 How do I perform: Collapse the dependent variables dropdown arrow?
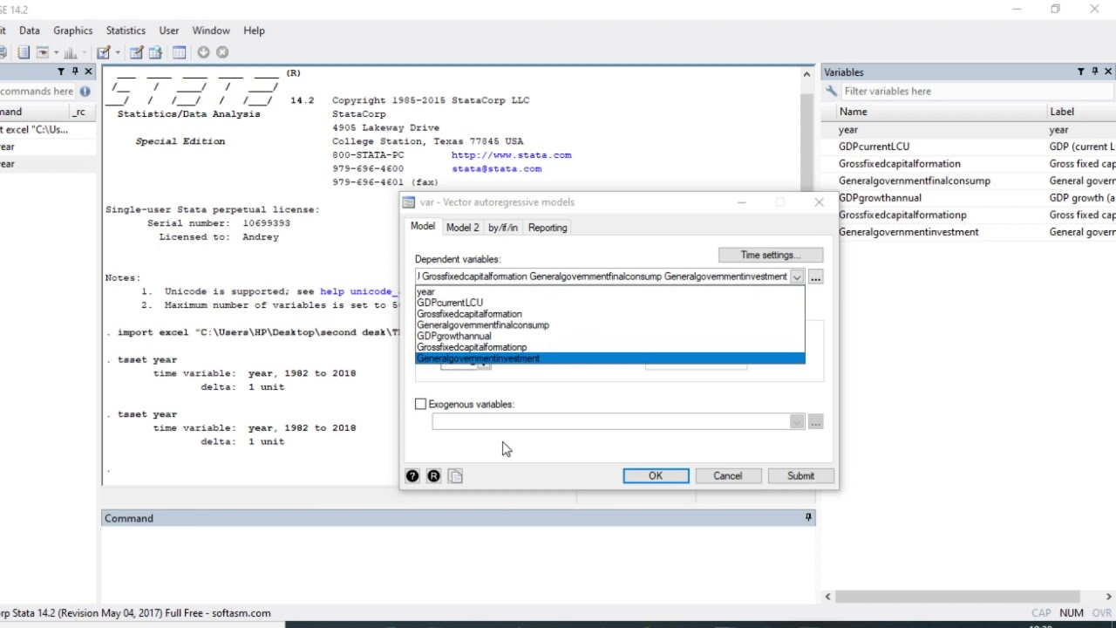pyautogui.click(x=796, y=276)
